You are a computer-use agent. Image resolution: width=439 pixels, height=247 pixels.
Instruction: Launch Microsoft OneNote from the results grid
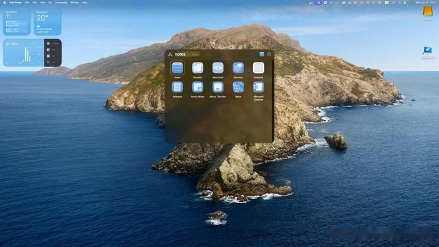point(258,87)
